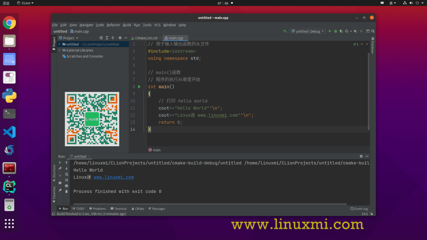
Task: Click the run gutter arrow beside int main()
Action: [x=139, y=87]
